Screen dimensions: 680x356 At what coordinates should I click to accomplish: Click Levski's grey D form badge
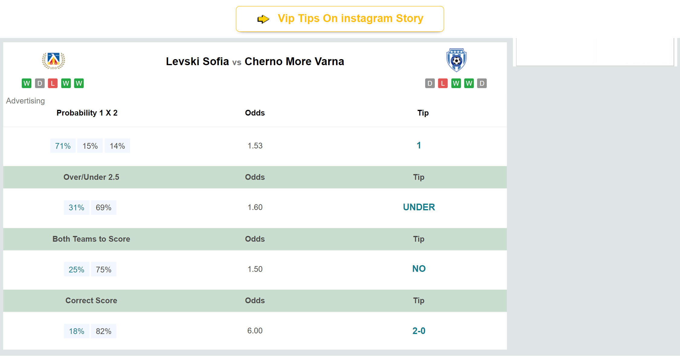[40, 83]
